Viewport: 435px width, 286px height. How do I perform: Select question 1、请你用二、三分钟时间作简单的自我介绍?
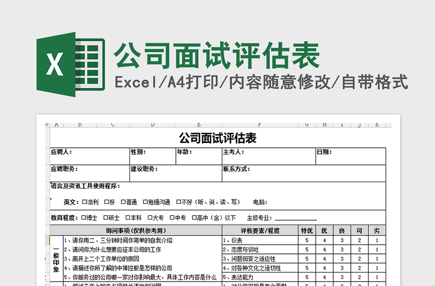click(118, 240)
